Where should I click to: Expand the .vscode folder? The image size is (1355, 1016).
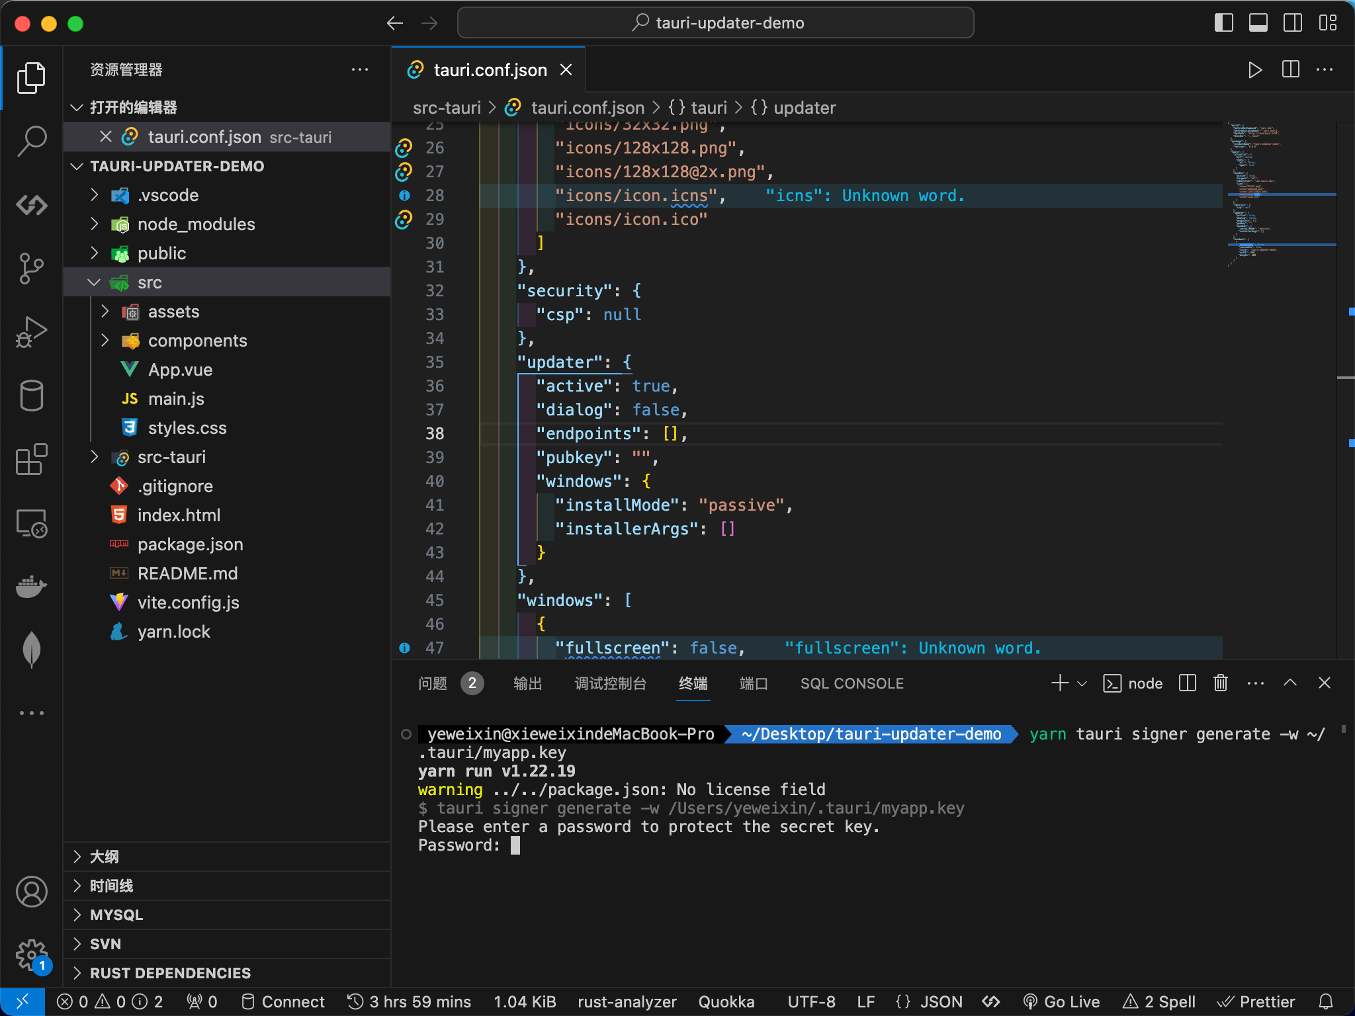pyautogui.click(x=95, y=194)
